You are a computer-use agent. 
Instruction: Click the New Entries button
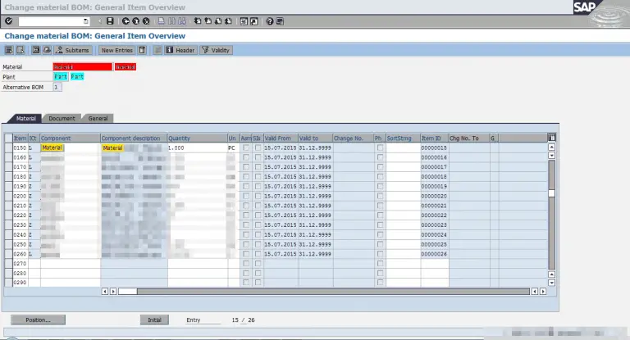point(116,50)
